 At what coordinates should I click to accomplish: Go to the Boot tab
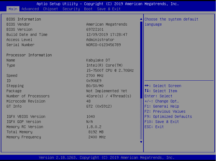click(x=88, y=9)
